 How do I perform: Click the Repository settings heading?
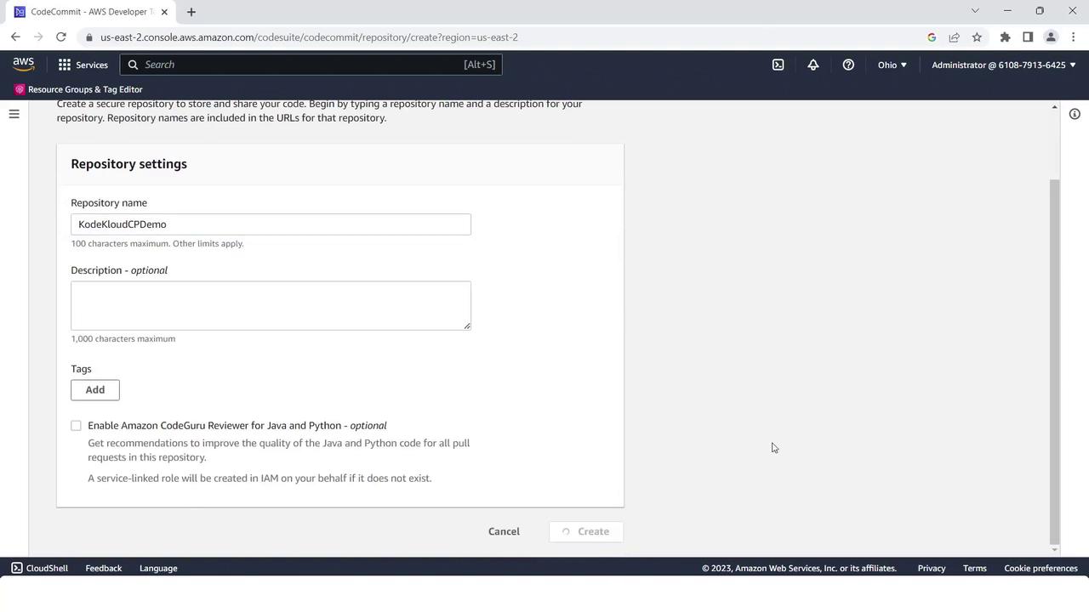[129, 164]
